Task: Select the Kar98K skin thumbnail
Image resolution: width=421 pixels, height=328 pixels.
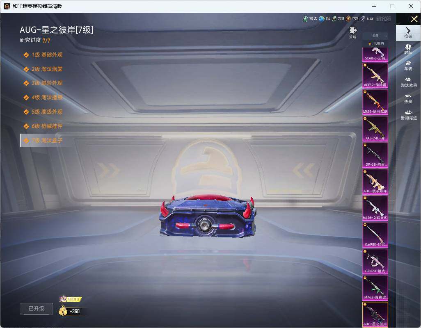Action: [375, 235]
